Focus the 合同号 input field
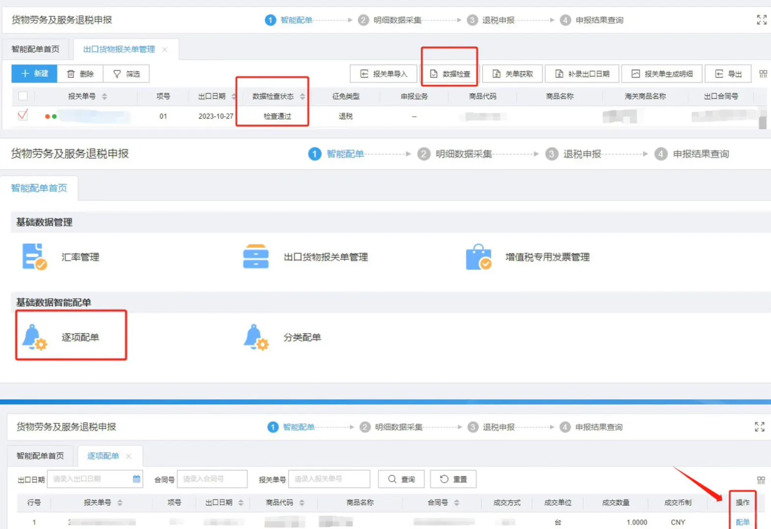 (x=212, y=479)
